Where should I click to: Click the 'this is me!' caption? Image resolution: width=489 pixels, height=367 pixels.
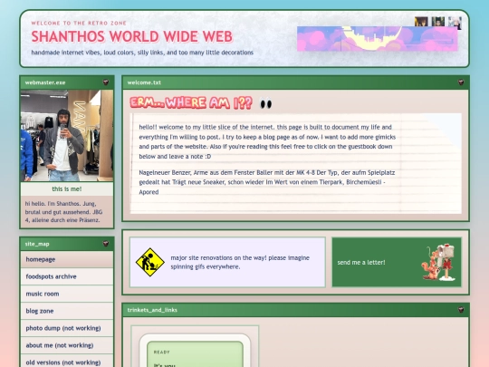(67, 188)
